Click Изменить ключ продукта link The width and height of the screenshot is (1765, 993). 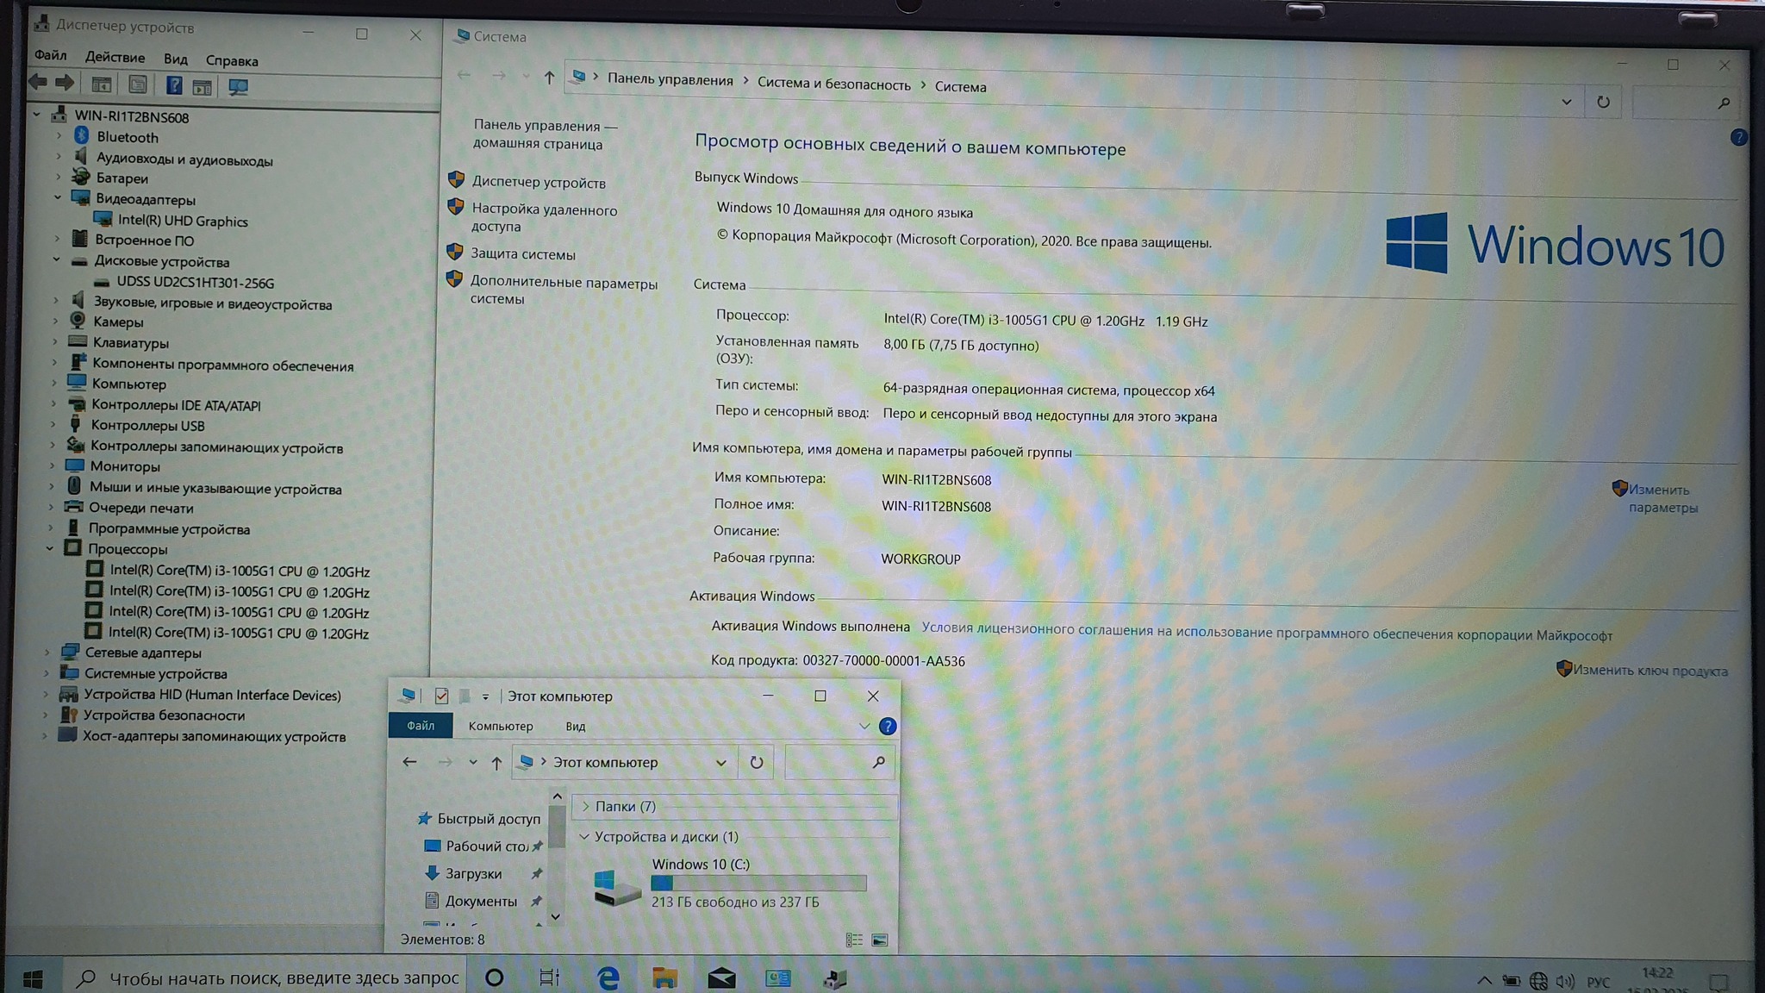click(1650, 671)
